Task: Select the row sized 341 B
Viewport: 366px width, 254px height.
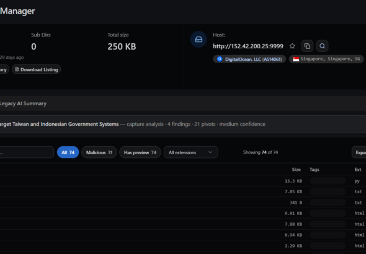Action: (x=183, y=203)
